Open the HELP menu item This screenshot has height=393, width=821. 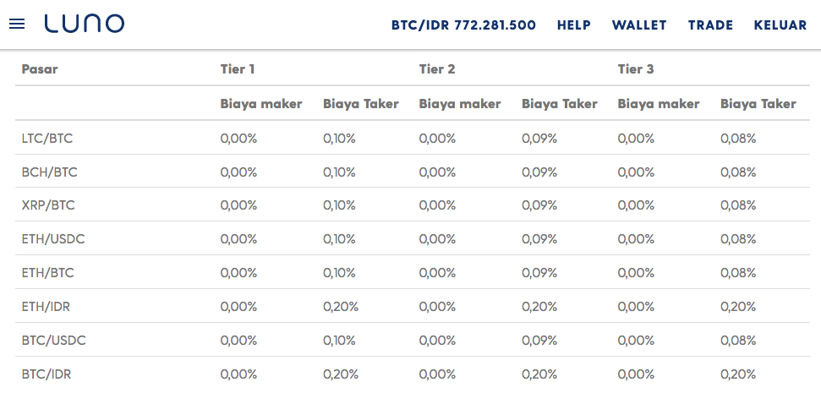(x=574, y=25)
